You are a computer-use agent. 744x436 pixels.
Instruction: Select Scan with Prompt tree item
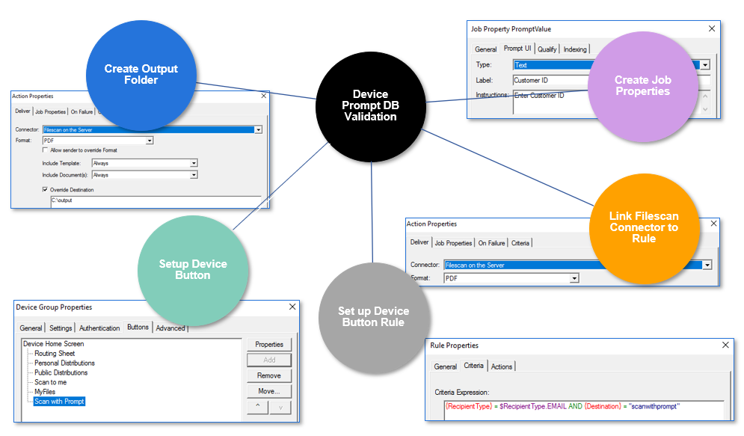59,402
